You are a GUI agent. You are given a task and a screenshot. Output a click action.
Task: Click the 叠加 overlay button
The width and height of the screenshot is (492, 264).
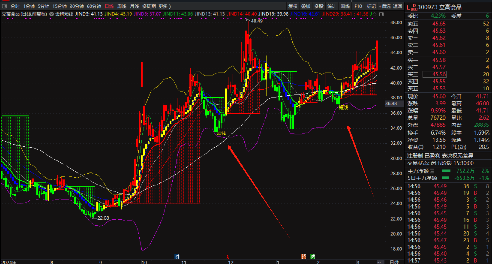point(306,6)
